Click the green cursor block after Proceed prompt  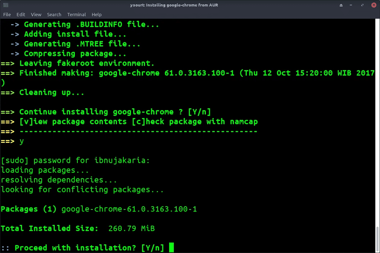(x=171, y=248)
